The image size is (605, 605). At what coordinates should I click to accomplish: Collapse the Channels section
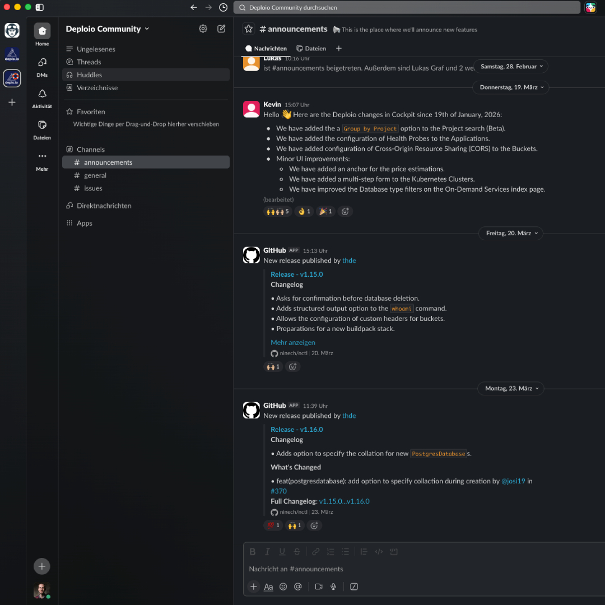pyautogui.click(x=90, y=150)
